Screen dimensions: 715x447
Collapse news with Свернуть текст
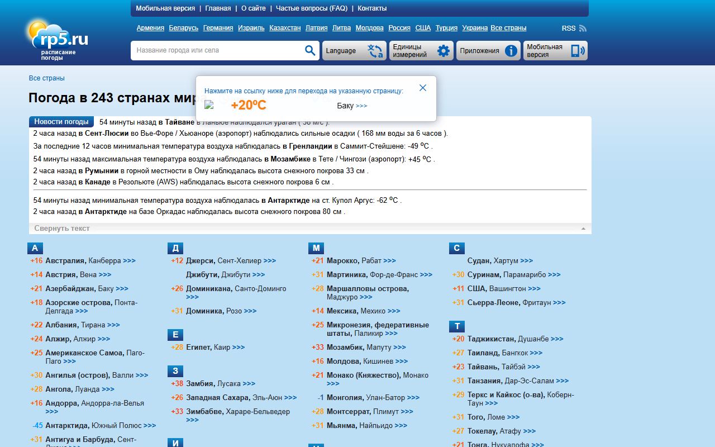(62, 229)
